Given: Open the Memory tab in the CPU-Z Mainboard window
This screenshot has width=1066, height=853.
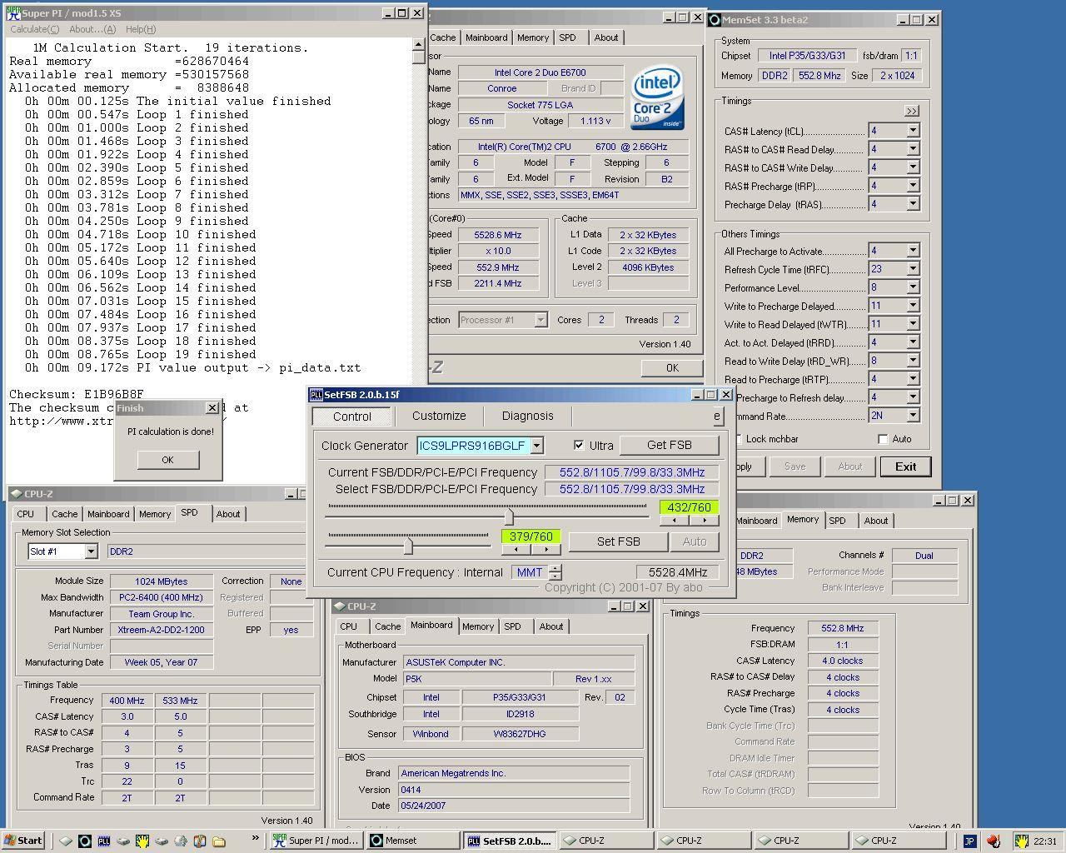Looking at the screenshot, I should click(478, 626).
